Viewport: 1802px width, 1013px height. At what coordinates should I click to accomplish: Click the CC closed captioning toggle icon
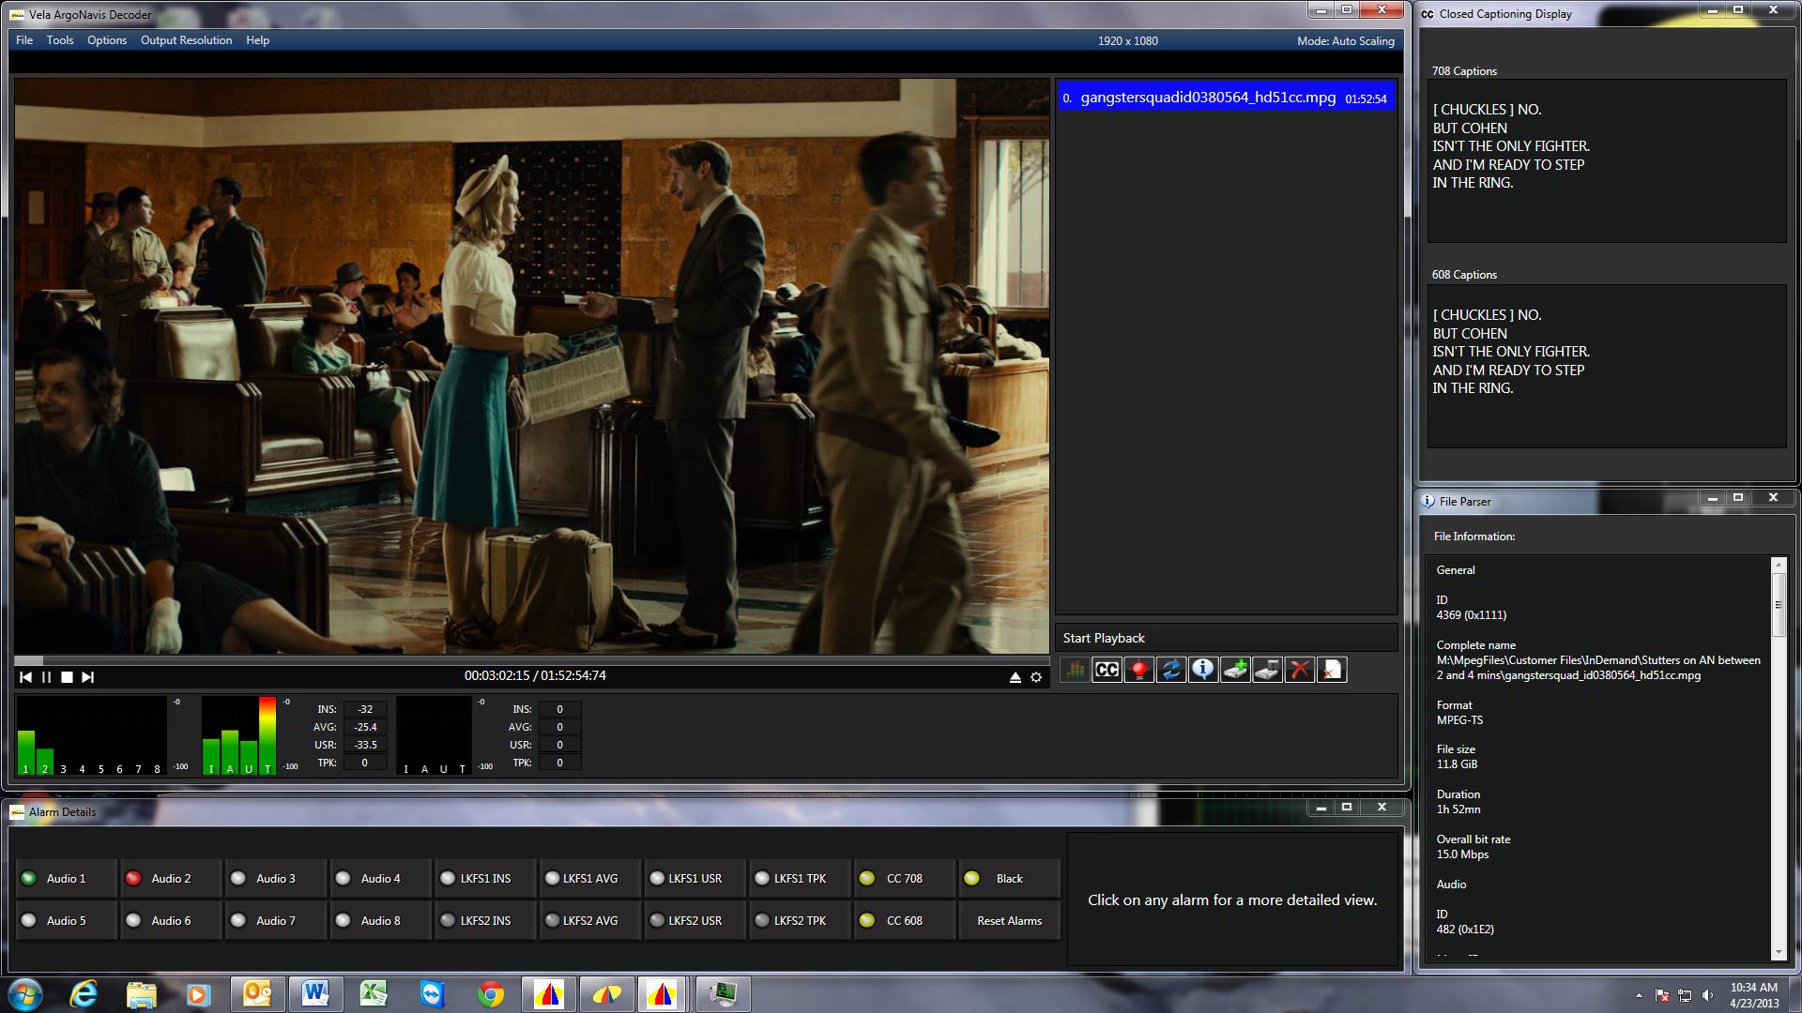coord(1106,669)
